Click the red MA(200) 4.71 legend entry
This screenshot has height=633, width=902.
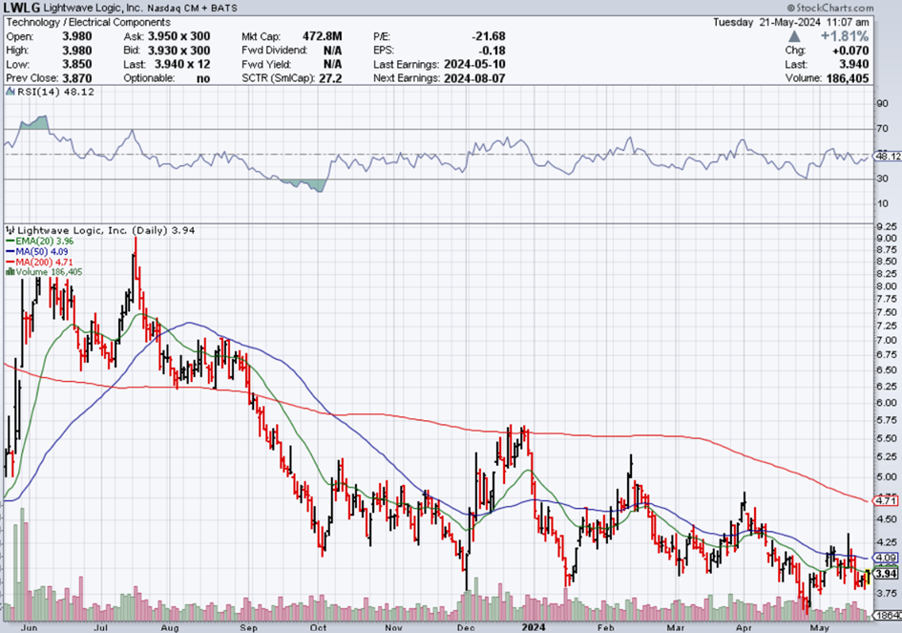tap(40, 262)
